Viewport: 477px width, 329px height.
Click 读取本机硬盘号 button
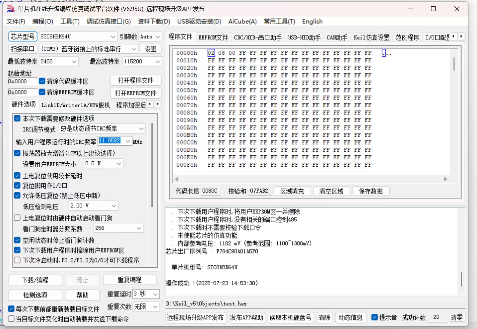pyautogui.click(x=290, y=317)
